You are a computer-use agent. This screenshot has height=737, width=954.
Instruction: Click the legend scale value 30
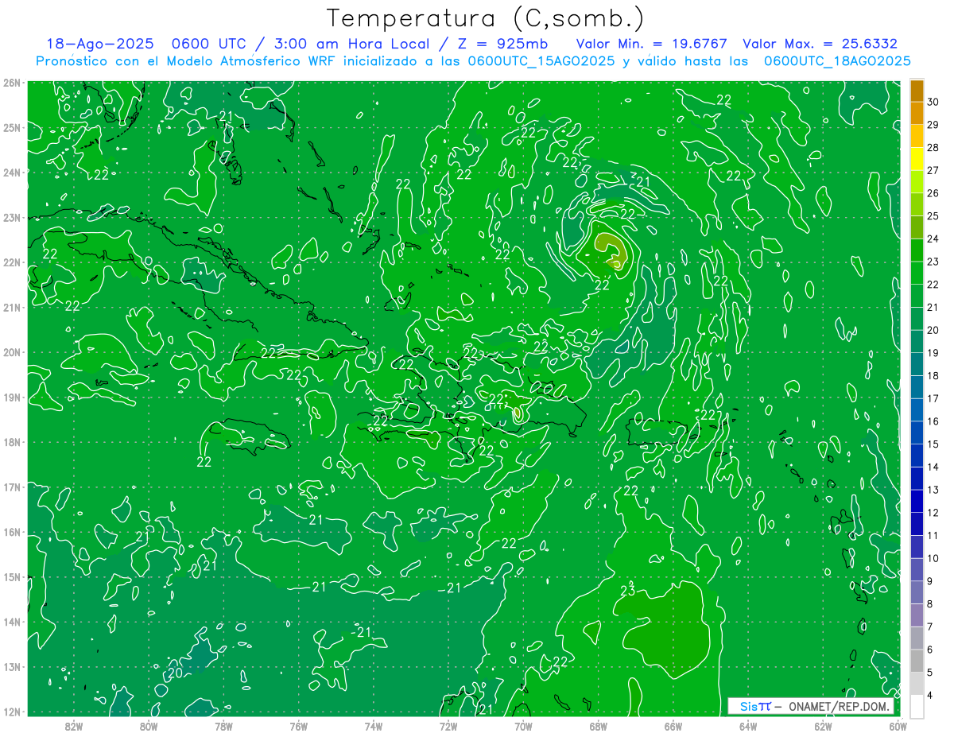click(x=933, y=102)
